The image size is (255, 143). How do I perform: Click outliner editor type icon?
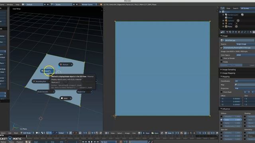pyautogui.click(x=222, y=8)
